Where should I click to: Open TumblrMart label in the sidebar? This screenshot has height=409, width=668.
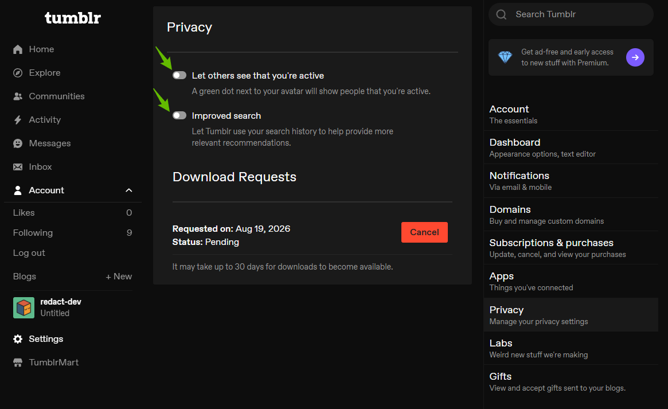point(54,363)
